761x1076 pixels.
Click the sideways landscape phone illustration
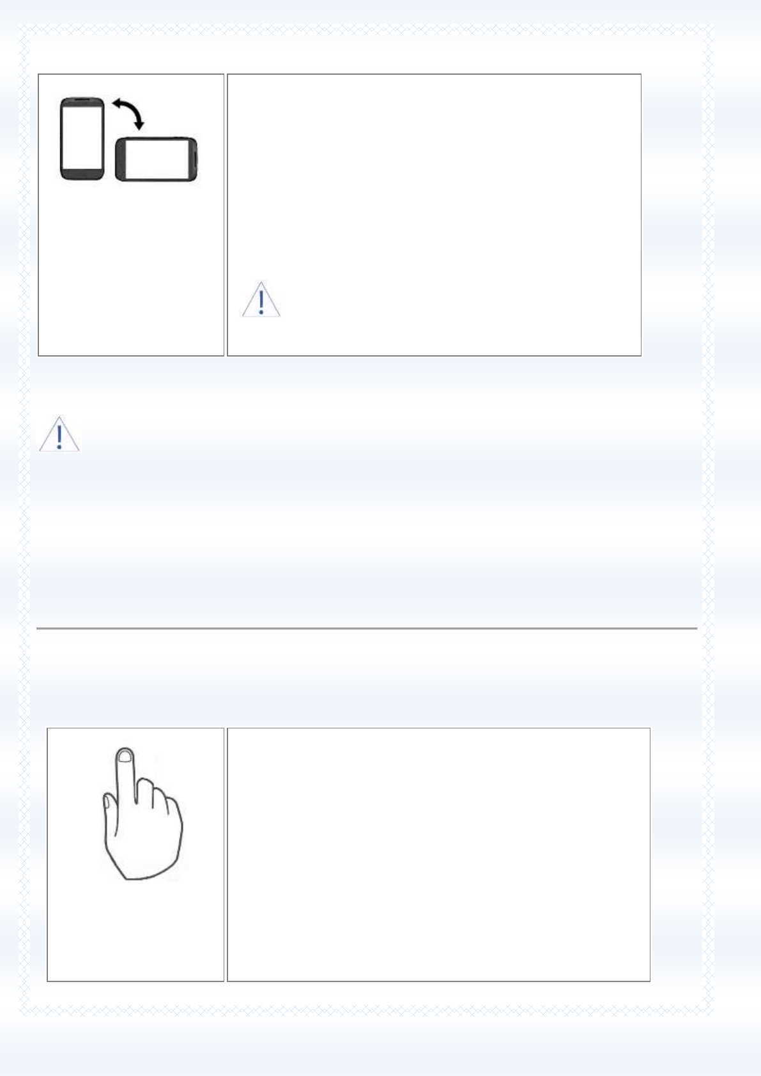coord(157,159)
